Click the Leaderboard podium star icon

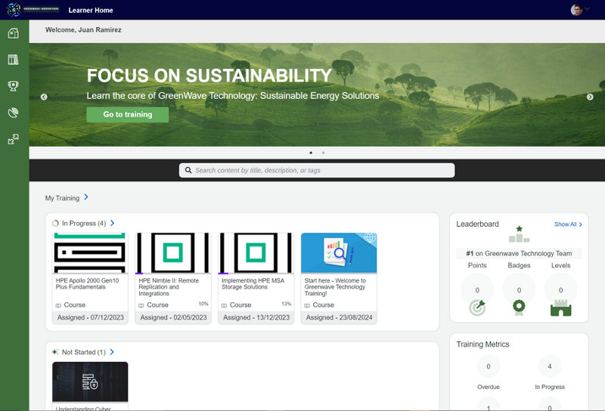tap(519, 234)
